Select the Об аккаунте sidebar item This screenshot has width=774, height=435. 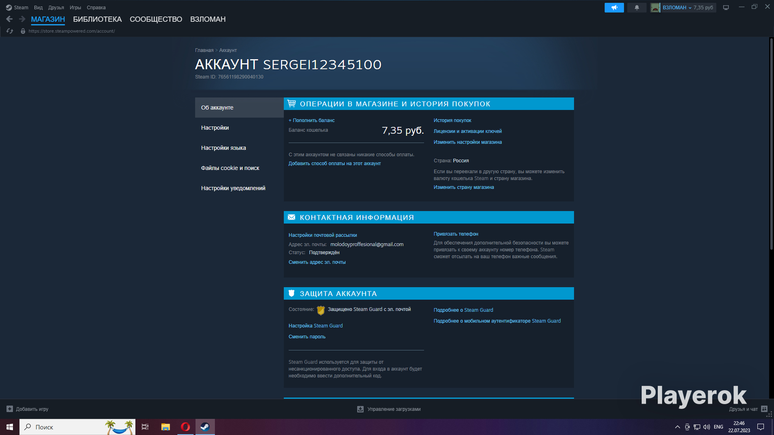point(239,107)
